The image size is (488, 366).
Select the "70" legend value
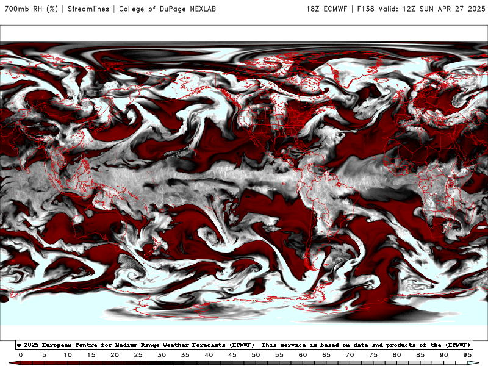[350, 355]
